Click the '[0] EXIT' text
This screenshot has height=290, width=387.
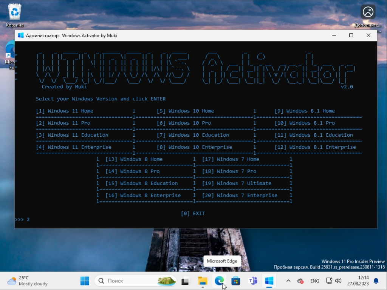(193, 214)
